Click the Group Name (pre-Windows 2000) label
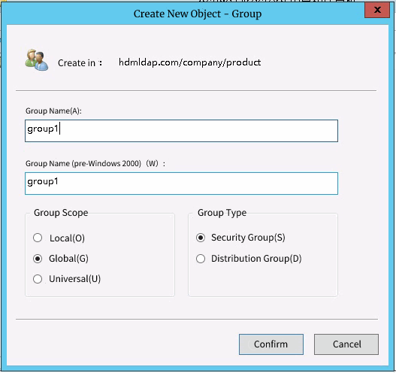Image resolution: width=396 pixels, height=373 pixels. pyautogui.click(x=95, y=163)
